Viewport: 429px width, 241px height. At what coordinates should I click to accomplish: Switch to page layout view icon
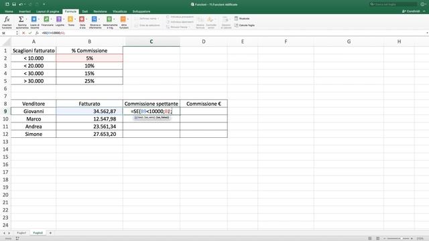click(378, 238)
